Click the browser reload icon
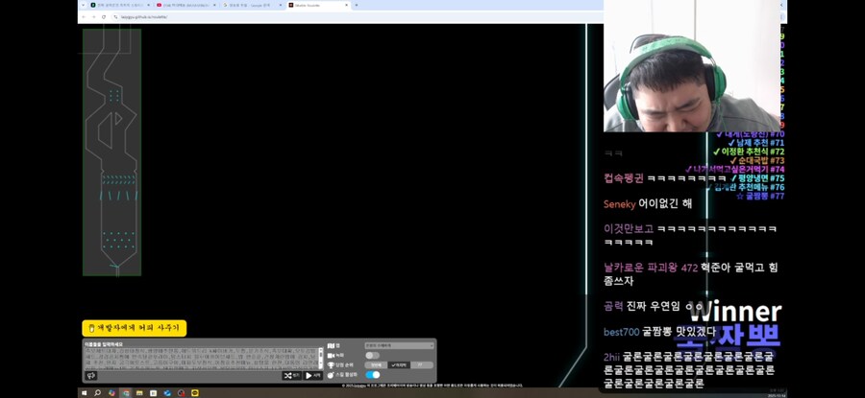This screenshot has height=398, width=865. (104, 16)
